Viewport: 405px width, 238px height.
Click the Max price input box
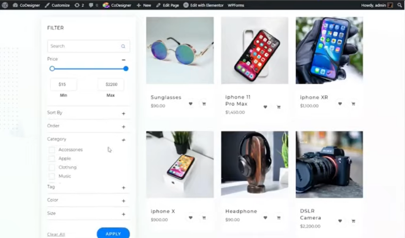pyautogui.click(x=111, y=85)
